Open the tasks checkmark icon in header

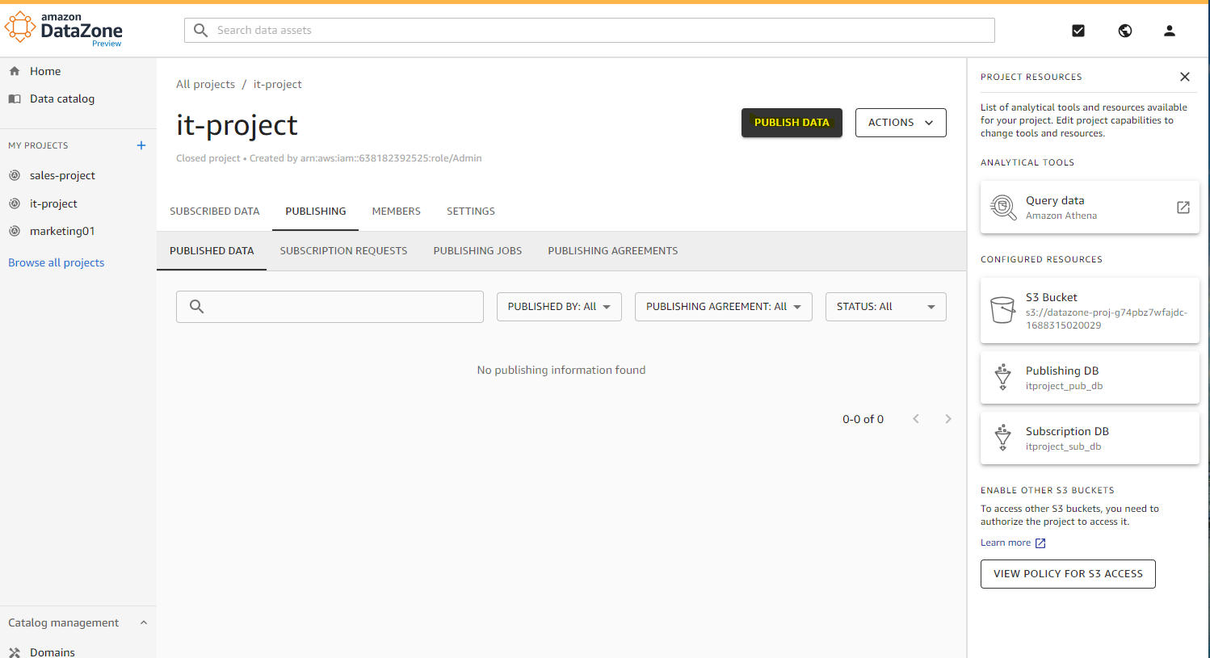coord(1078,31)
